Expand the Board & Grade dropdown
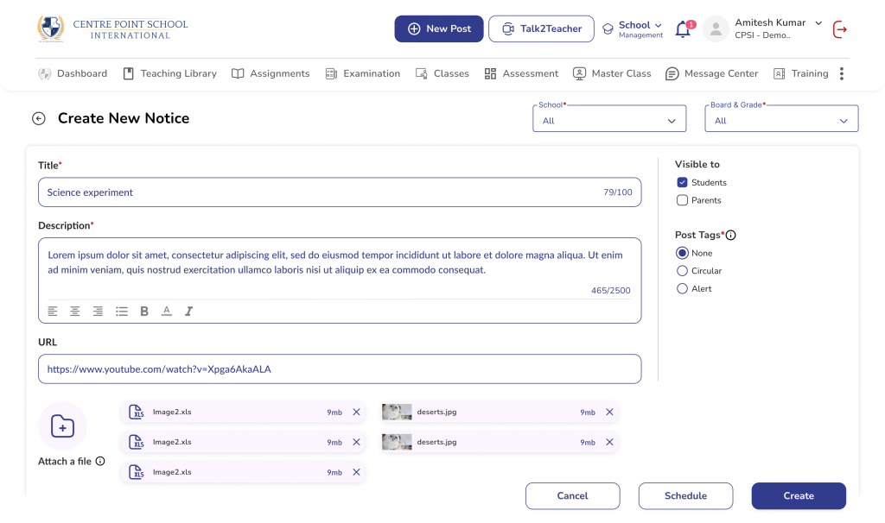This screenshot has width=885, height=523. 781,120
